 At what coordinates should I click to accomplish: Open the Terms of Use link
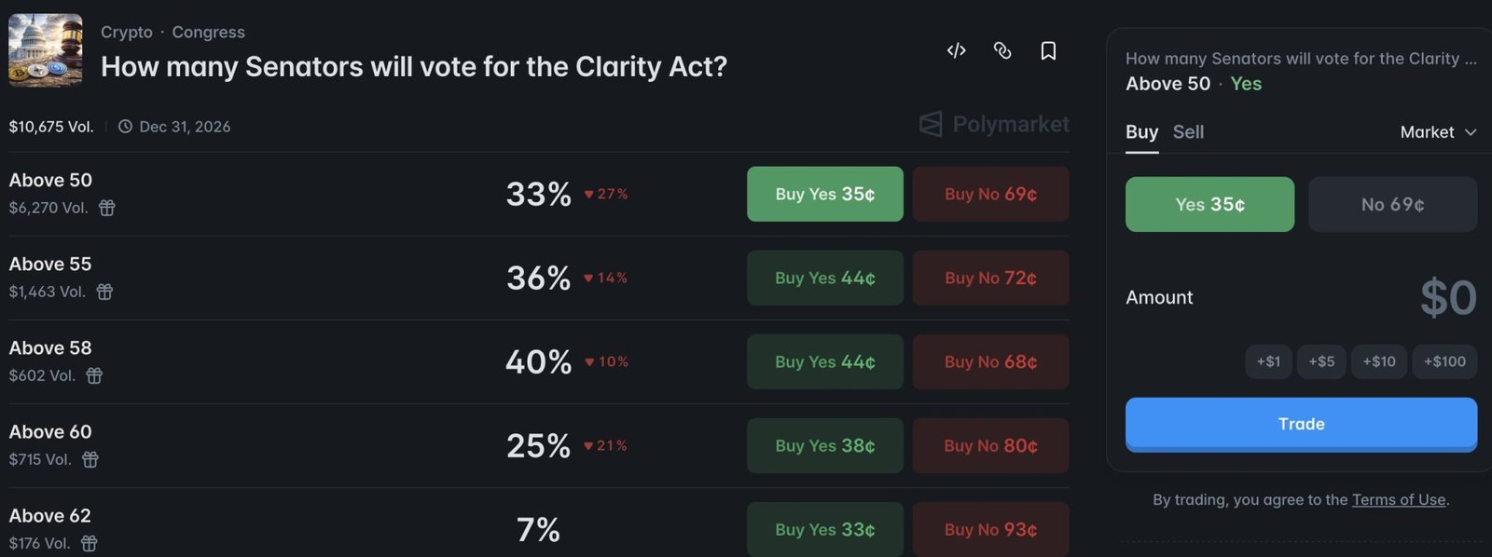click(1399, 500)
